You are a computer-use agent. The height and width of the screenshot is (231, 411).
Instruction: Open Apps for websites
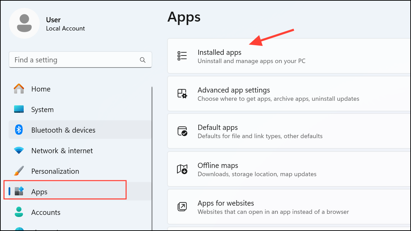(289, 207)
